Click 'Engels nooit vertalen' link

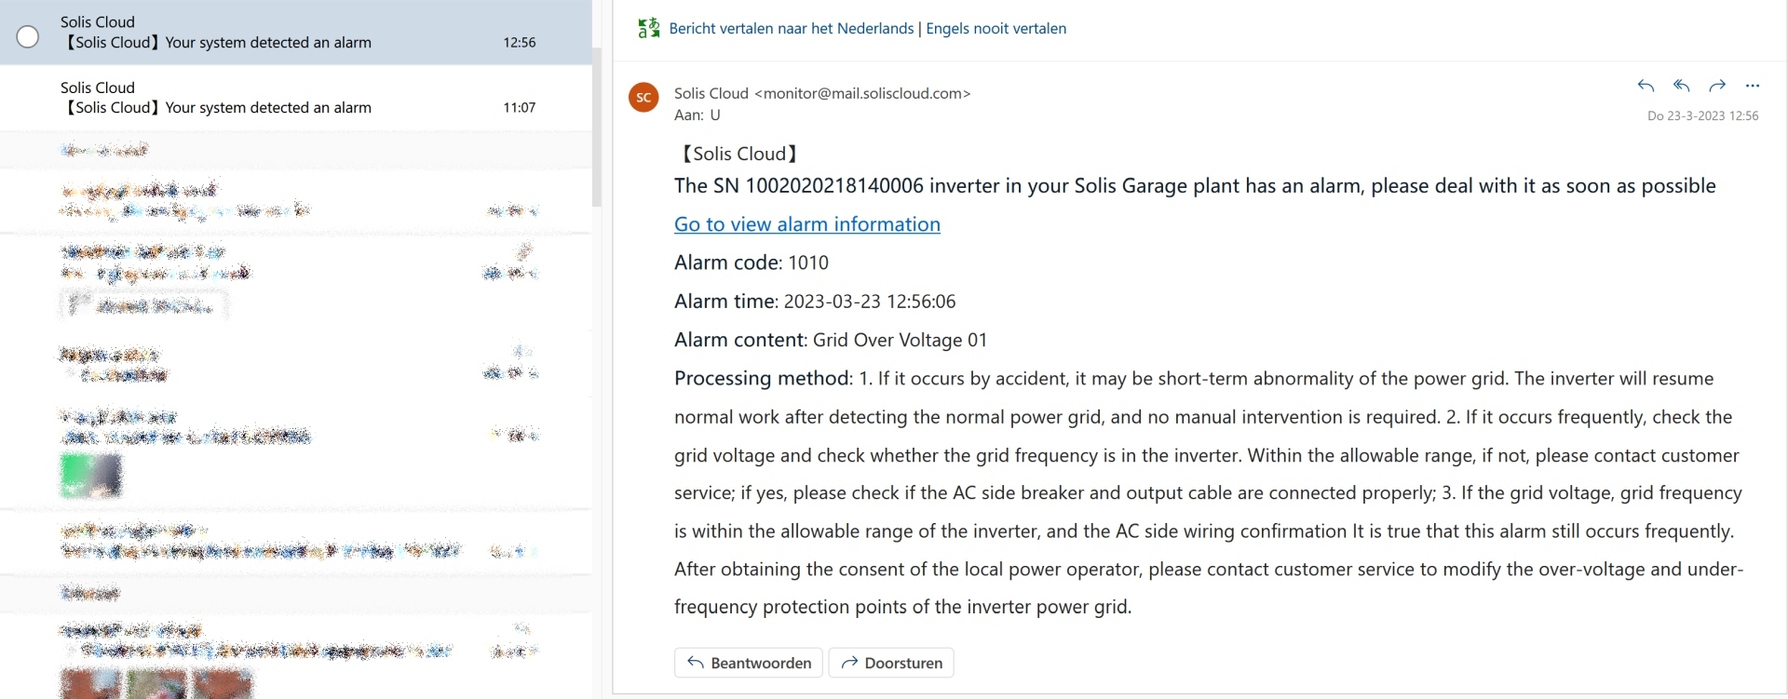[996, 29]
